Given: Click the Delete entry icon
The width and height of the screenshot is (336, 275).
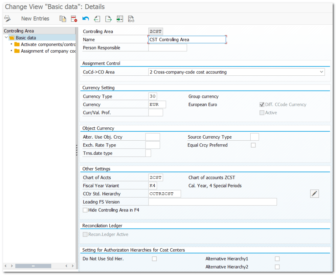Looking at the screenshot, I should click(74, 19).
